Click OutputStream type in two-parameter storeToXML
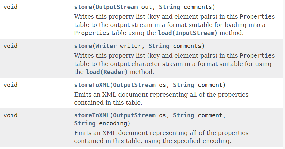The height and width of the screenshot is (149, 285). click(x=134, y=85)
